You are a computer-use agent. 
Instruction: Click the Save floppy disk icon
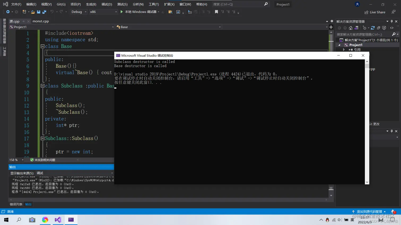click(38, 12)
